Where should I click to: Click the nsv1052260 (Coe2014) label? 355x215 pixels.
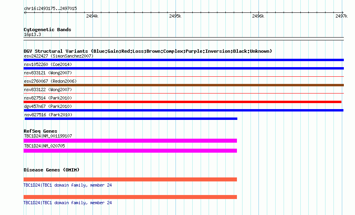[x=48, y=64]
